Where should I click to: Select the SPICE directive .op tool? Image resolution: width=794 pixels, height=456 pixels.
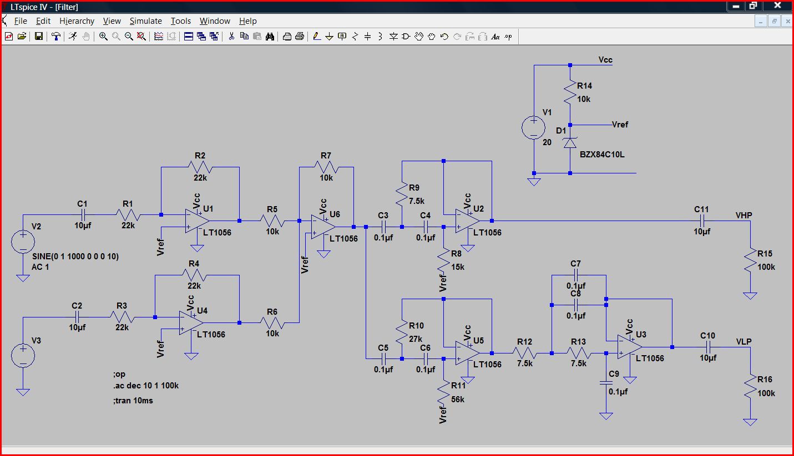coord(508,37)
